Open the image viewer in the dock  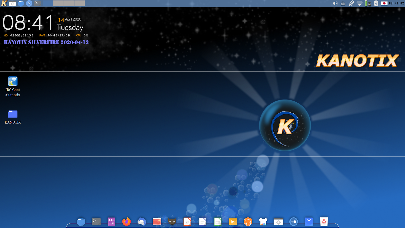pyautogui.click(x=157, y=222)
